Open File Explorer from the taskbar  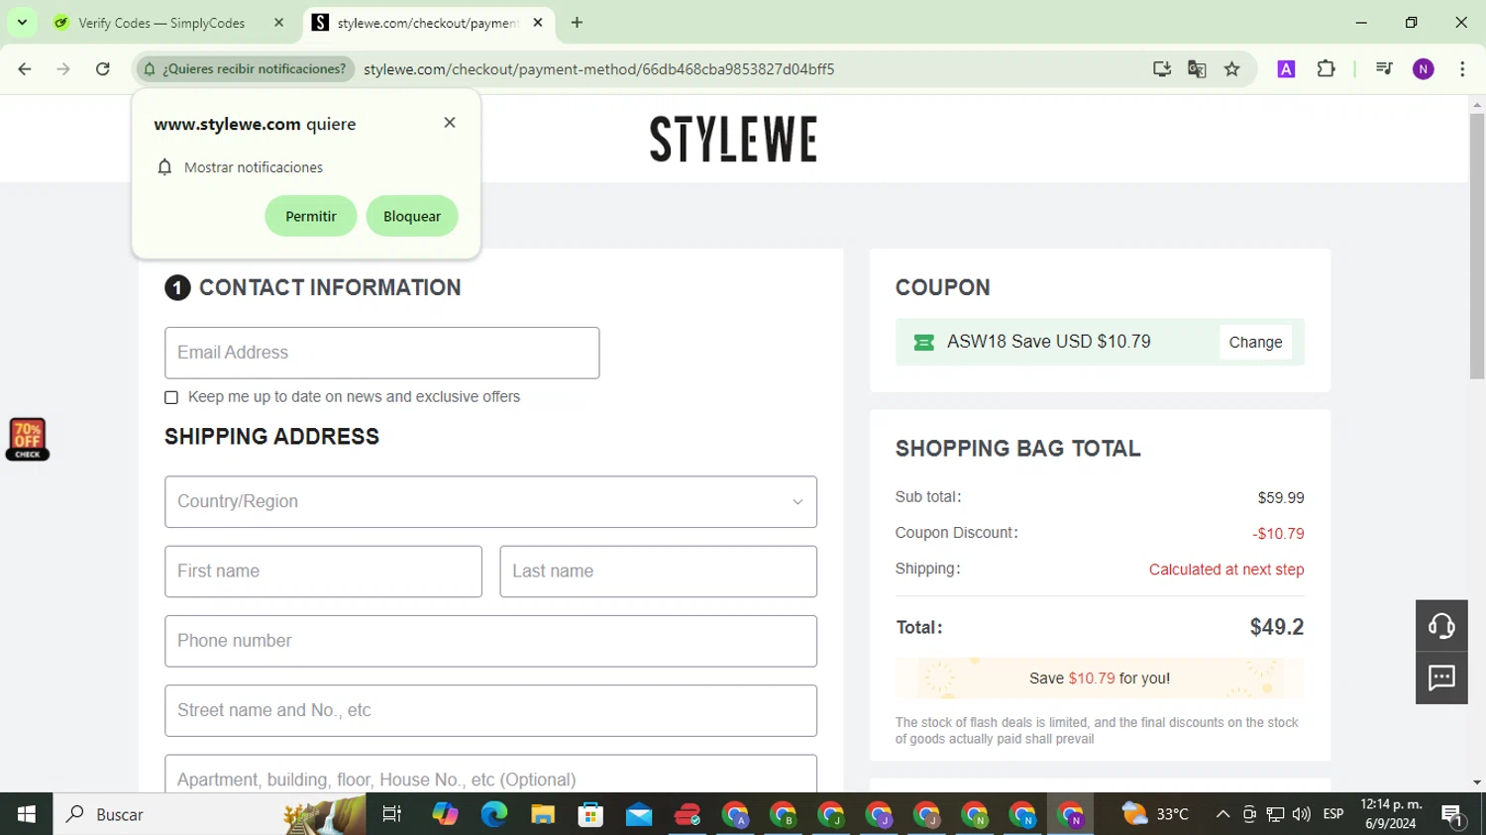[x=542, y=814]
